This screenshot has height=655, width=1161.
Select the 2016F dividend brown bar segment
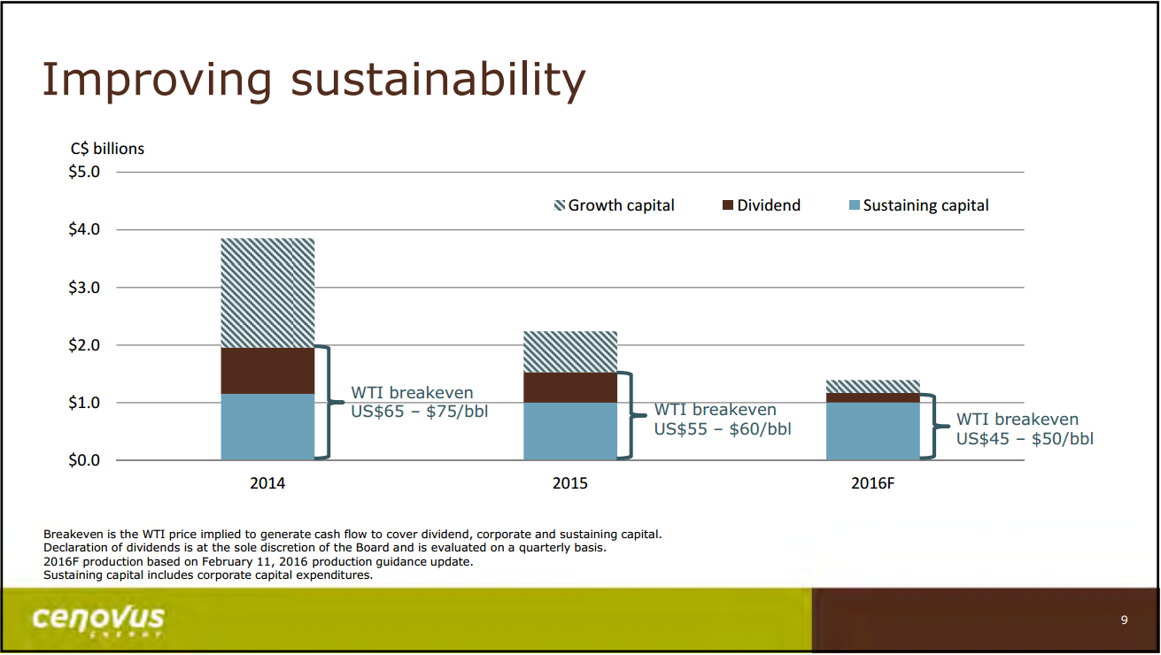(873, 398)
